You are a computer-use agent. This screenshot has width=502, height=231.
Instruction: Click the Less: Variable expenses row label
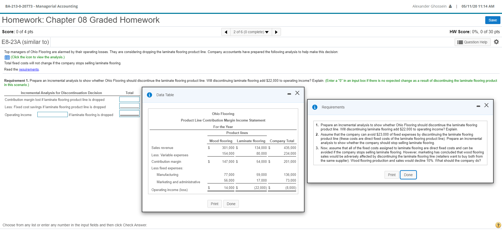[x=170, y=155]
